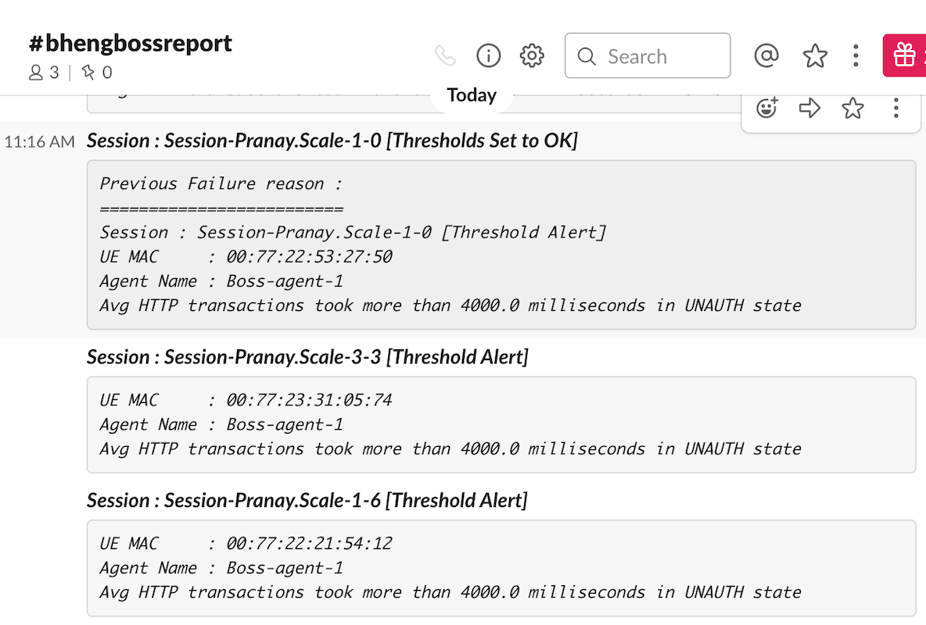Jump via Today date divider
926x625 pixels.
point(472,95)
